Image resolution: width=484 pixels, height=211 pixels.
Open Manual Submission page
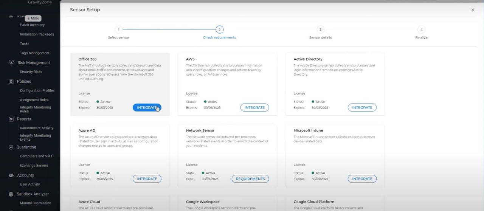(35, 203)
